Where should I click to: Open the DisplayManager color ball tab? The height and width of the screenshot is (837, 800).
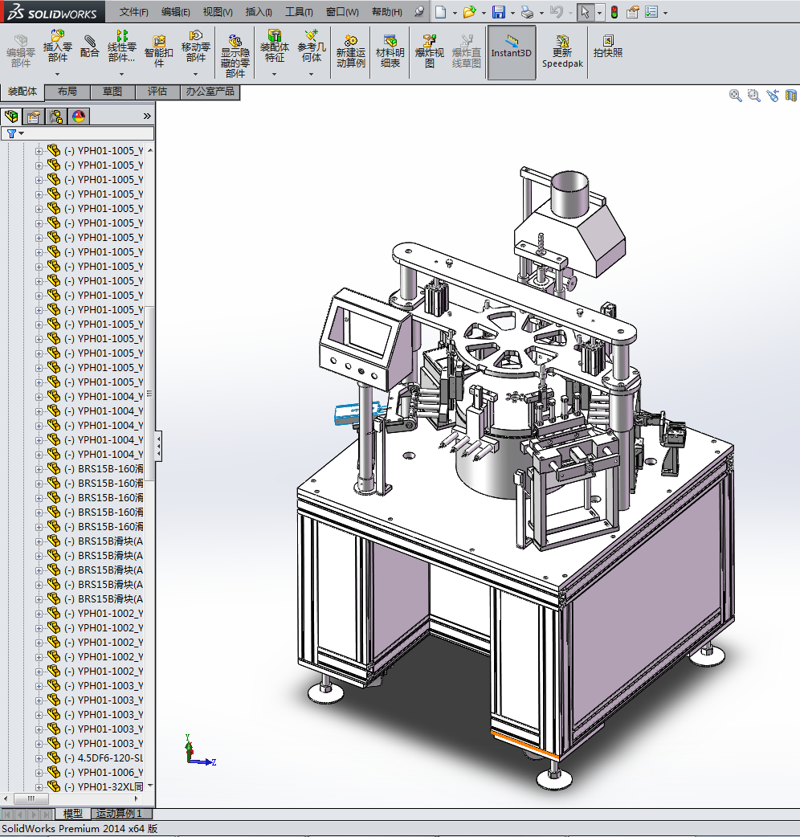(x=78, y=116)
